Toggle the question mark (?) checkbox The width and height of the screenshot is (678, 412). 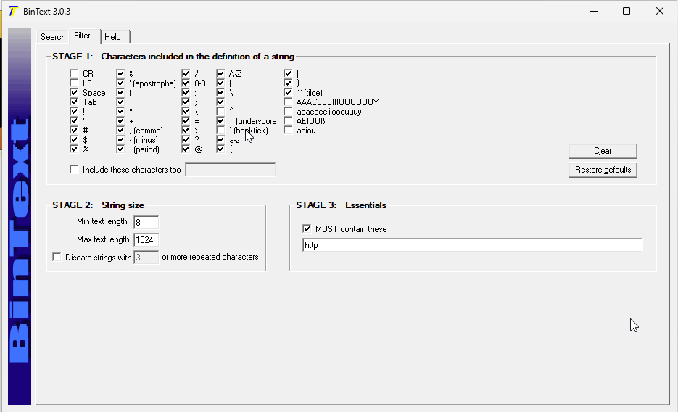(186, 140)
